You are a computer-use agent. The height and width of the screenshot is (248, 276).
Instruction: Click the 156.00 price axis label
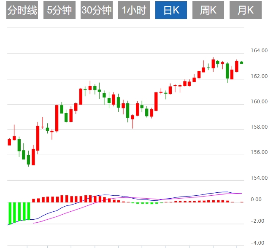point(259,152)
